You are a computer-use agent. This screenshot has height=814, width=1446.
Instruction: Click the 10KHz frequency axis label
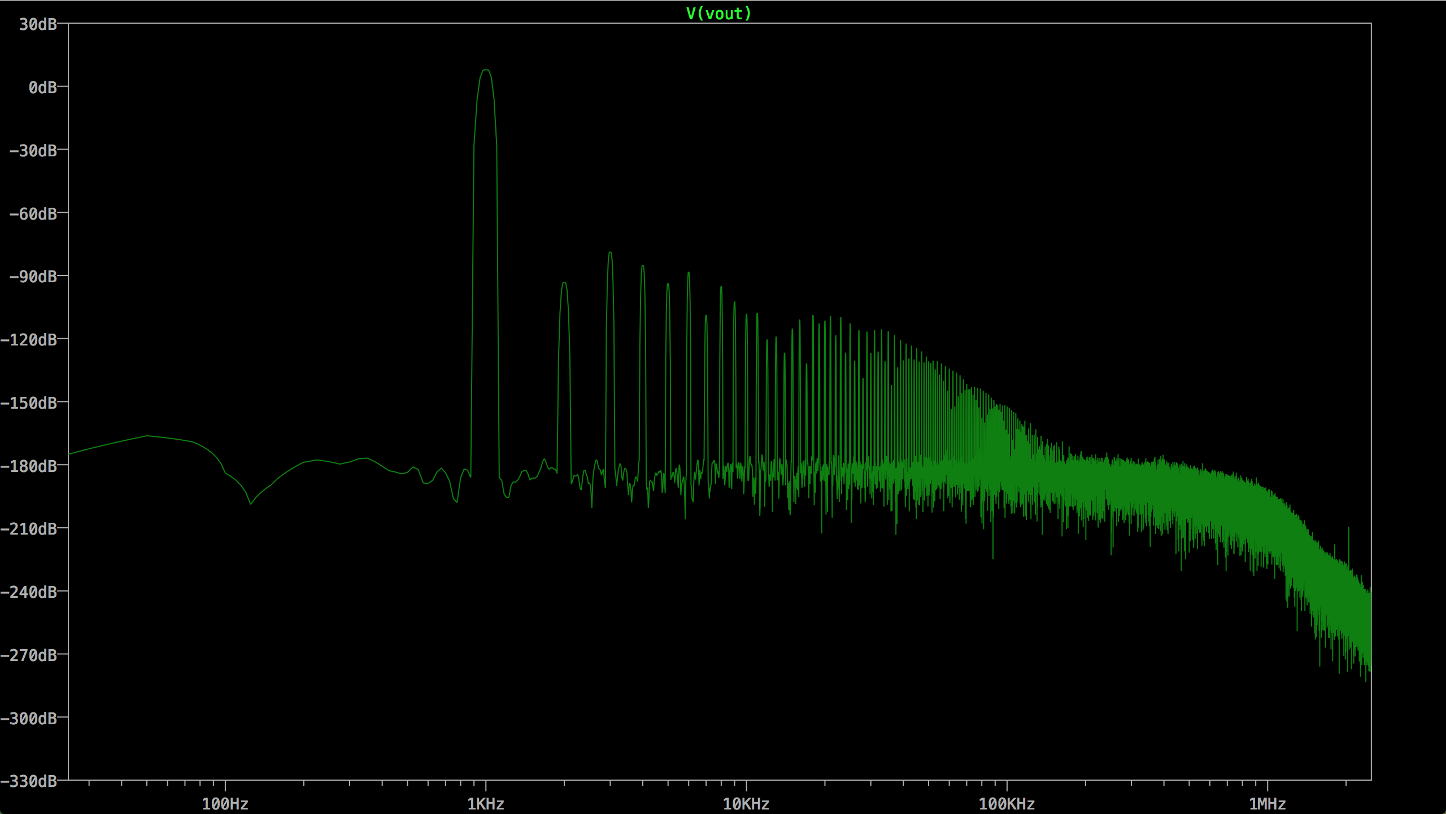click(746, 804)
